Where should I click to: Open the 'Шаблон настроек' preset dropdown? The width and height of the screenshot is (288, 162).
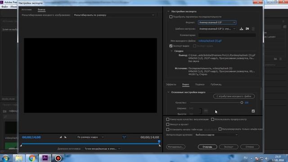pos(217,29)
